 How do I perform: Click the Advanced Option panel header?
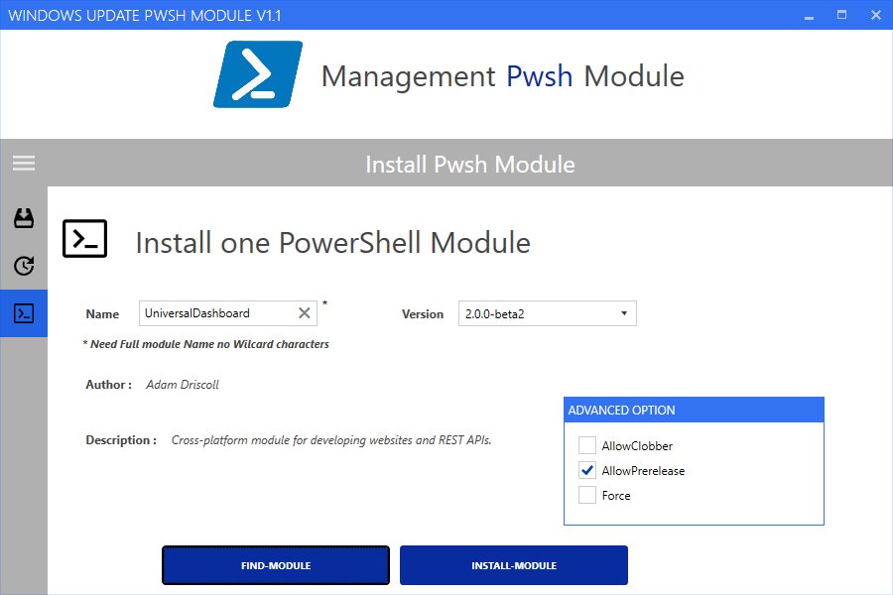(x=694, y=410)
